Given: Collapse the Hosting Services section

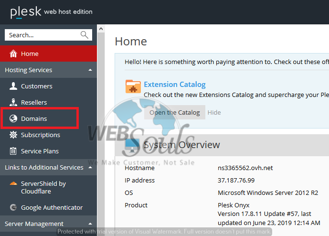Looking at the screenshot, I should 90,70.
